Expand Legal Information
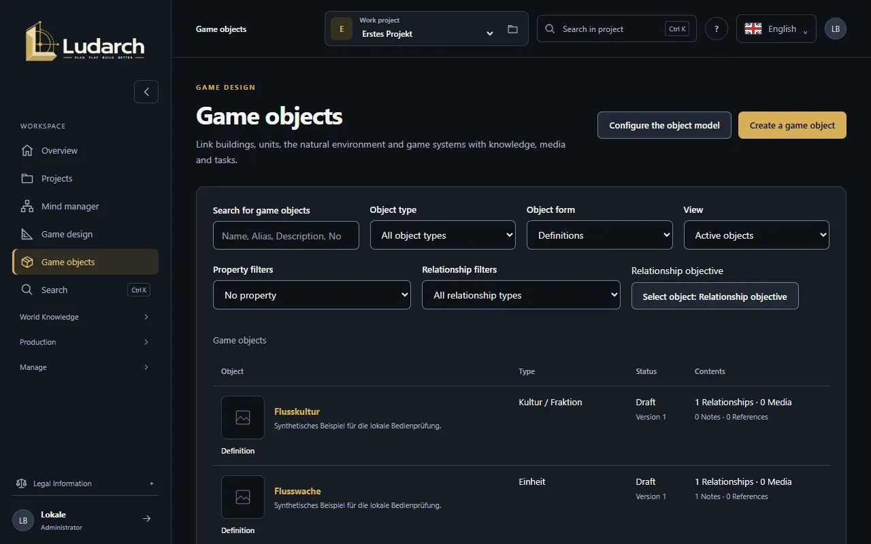Image resolution: width=871 pixels, height=544 pixels. [85, 483]
